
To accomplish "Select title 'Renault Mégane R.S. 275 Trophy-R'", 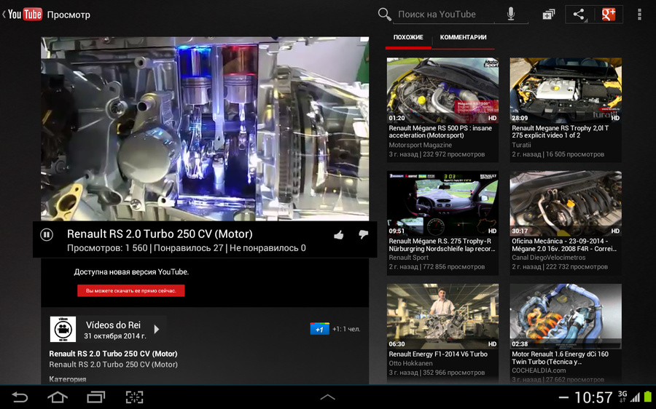I will click(x=442, y=245).
